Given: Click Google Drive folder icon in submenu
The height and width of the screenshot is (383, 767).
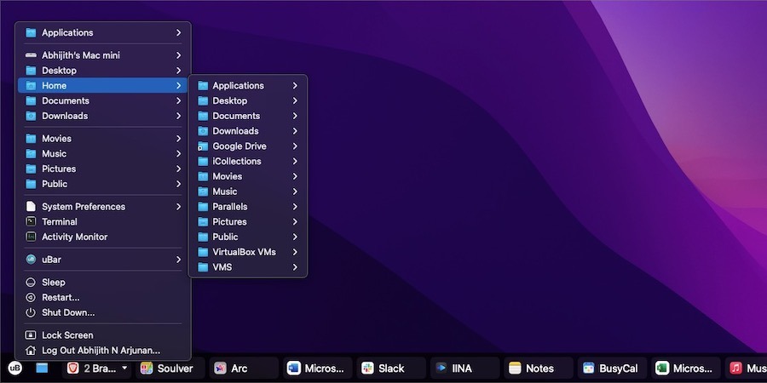Looking at the screenshot, I should tap(203, 146).
